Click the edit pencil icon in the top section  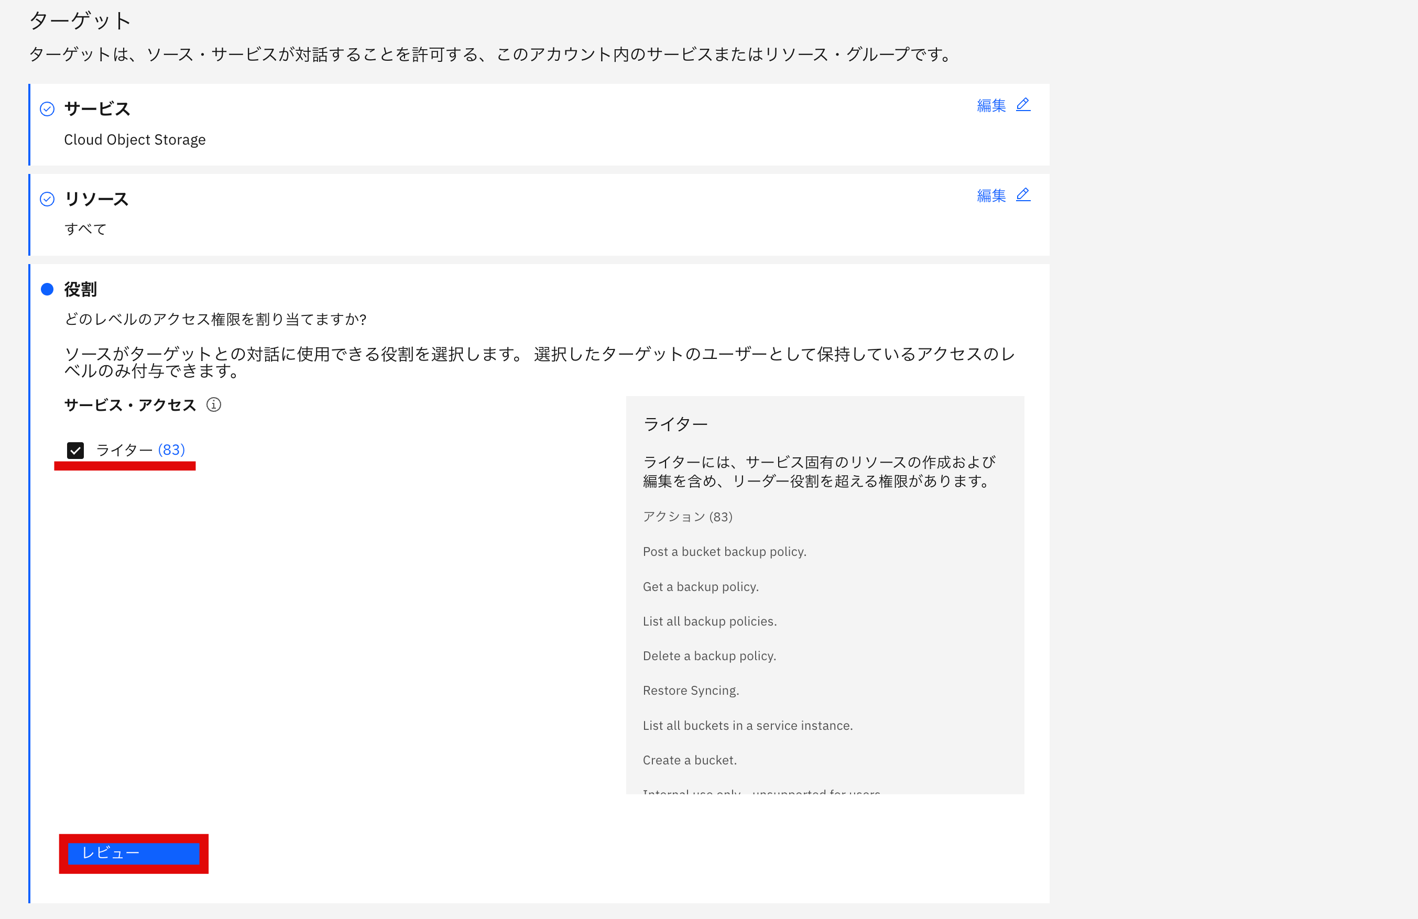(1023, 105)
